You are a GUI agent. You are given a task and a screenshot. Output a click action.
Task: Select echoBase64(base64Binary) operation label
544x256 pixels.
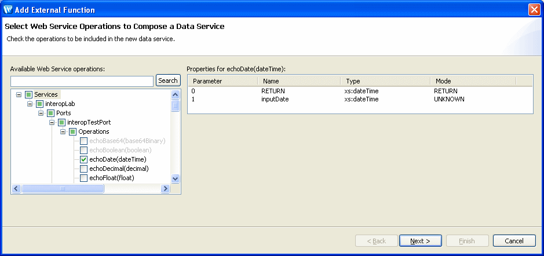(x=127, y=141)
